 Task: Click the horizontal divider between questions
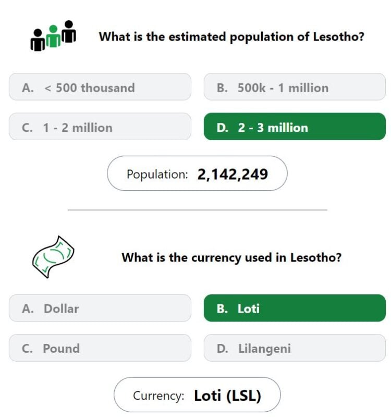tap(198, 210)
